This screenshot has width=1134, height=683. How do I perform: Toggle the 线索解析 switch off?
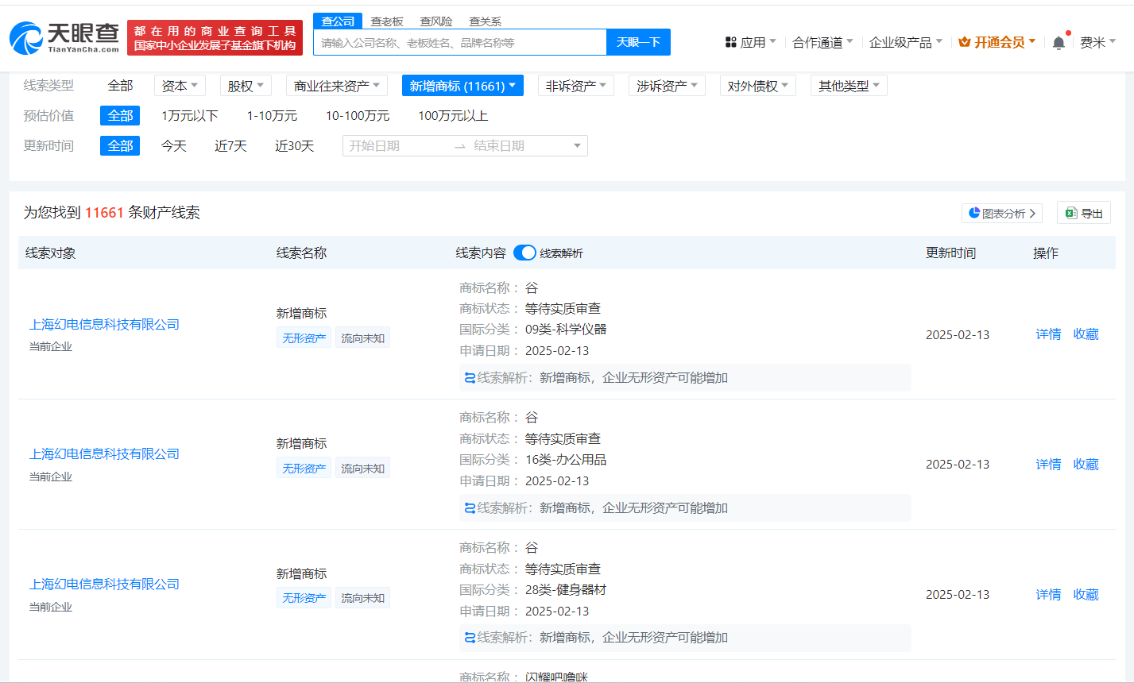click(x=524, y=253)
